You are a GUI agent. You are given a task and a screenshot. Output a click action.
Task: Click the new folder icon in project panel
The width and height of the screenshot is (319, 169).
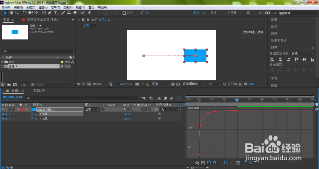click(9, 84)
